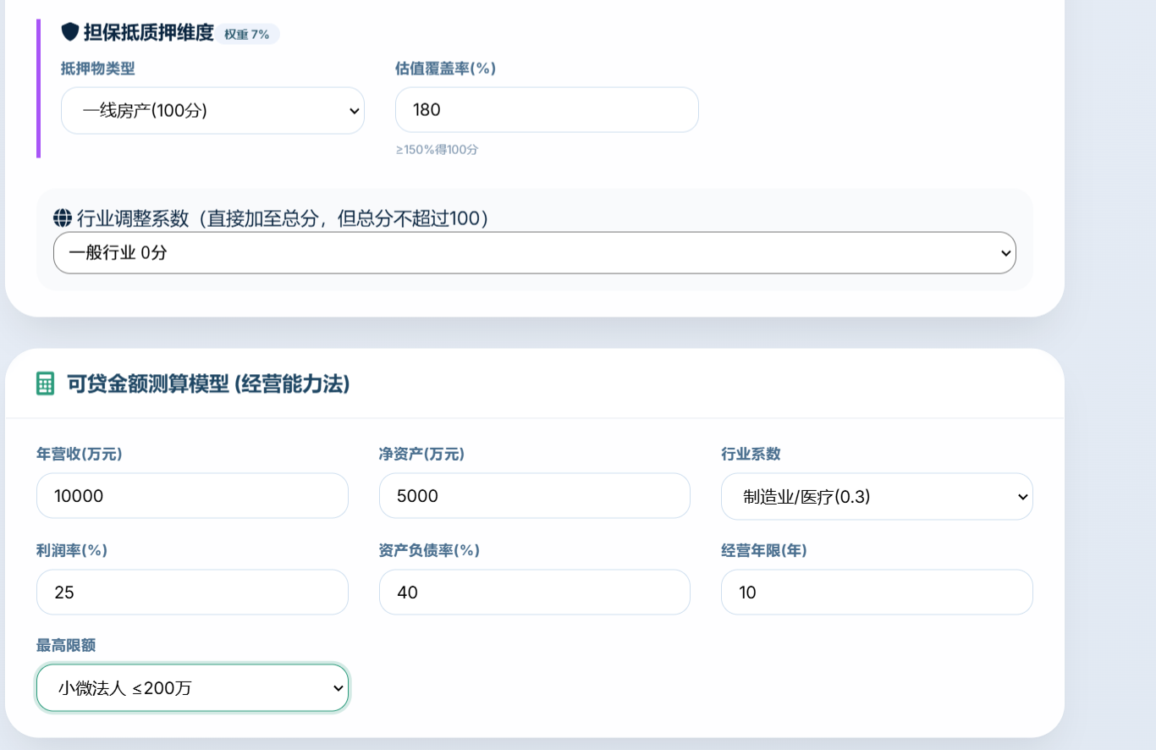Click the 资产负债率(%) input with 40
The image size is (1156, 750).
[535, 592]
